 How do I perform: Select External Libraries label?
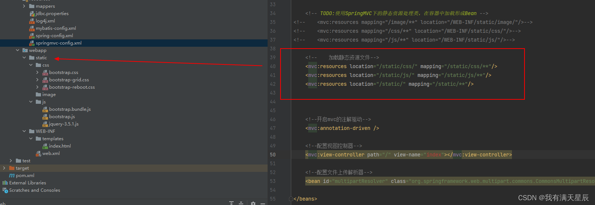[28, 183]
